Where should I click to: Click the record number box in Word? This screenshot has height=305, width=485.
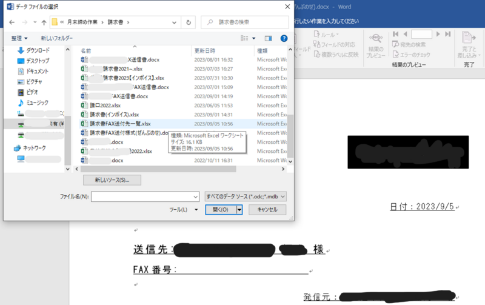421,34
